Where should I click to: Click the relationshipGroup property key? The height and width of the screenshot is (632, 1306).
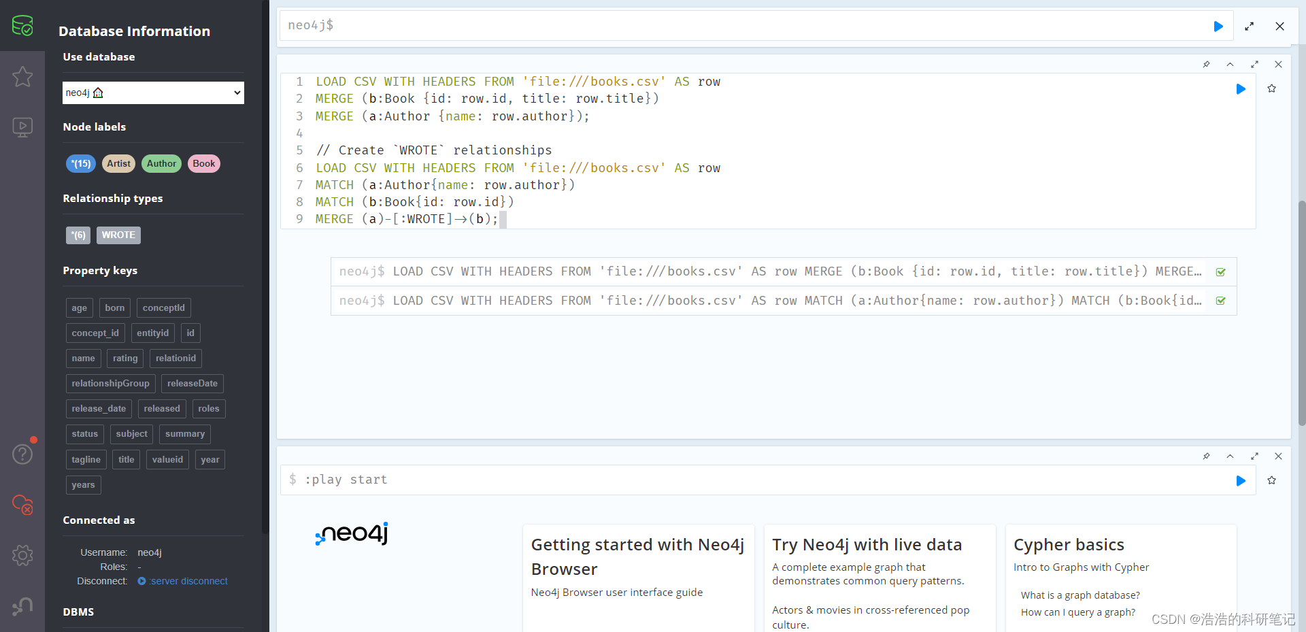click(111, 383)
